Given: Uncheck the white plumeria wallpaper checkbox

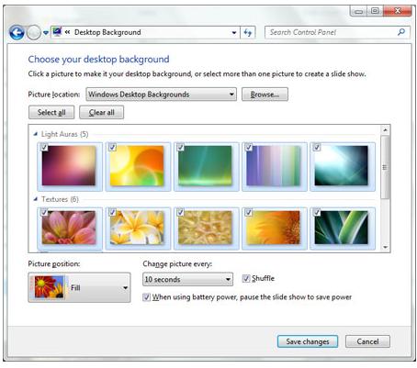Looking at the screenshot, I should pyautogui.click(x=112, y=212).
